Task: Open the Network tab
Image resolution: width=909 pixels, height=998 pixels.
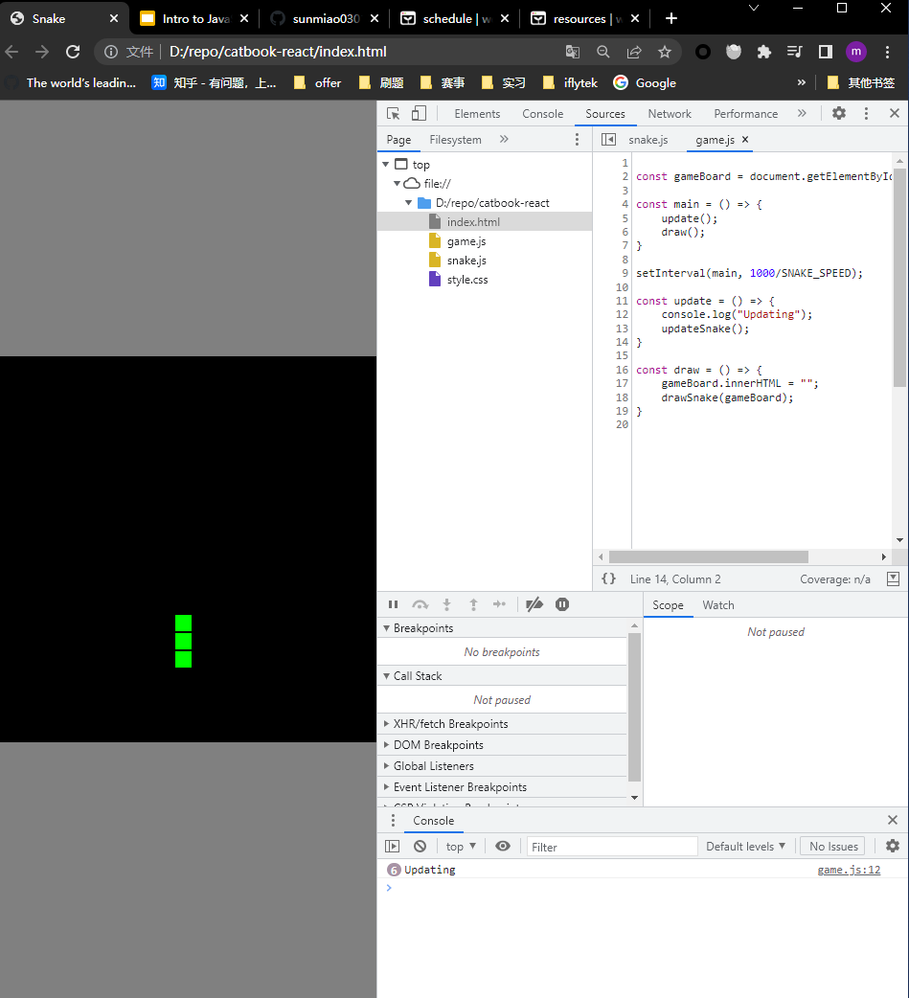Action: coord(669,114)
